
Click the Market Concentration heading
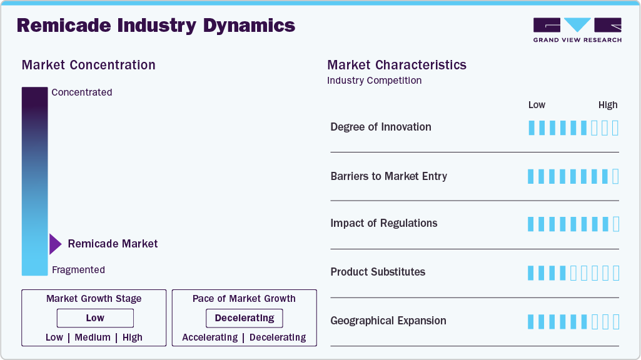tap(88, 65)
